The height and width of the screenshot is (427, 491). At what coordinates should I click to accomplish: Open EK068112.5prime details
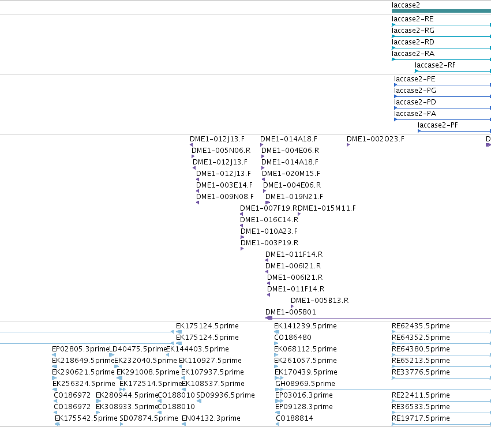[x=305, y=349]
